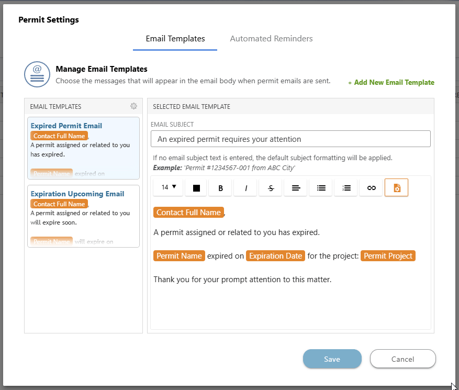Image resolution: width=459 pixels, height=390 pixels.
Task: Open the text alignment tool
Action: click(x=296, y=188)
